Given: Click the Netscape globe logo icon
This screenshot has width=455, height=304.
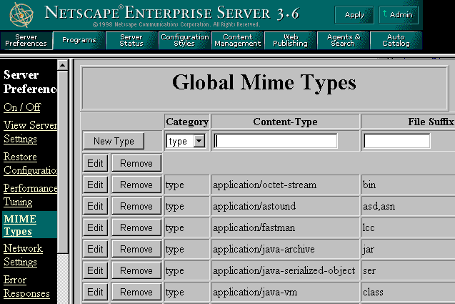Looking at the screenshot, I should (x=21, y=14).
